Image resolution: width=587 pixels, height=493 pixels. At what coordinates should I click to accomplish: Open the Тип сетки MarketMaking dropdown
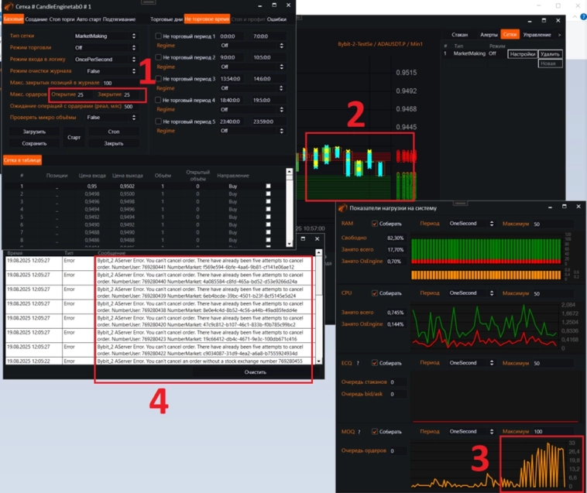(x=105, y=36)
